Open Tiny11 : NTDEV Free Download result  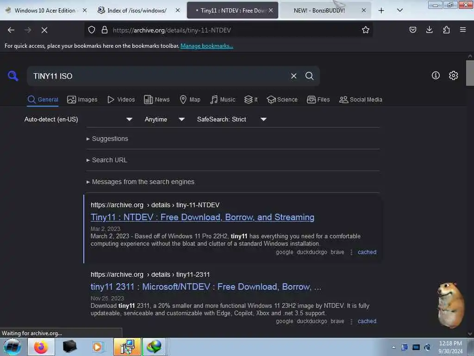203,217
